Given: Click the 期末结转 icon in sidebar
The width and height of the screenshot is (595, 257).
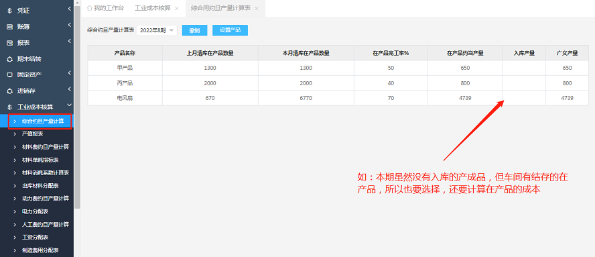Looking at the screenshot, I should click(x=10, y=59).
